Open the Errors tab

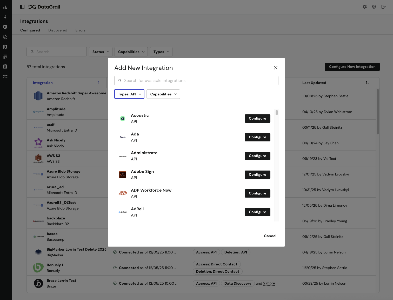click(80, 30)
